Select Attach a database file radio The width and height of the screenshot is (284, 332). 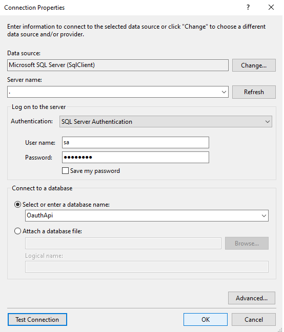pos(17,231)
